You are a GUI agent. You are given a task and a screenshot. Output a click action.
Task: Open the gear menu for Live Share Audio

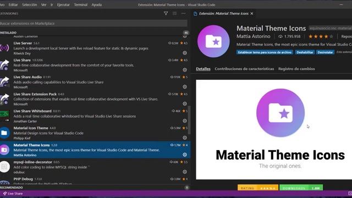click(x=185, y=87)
